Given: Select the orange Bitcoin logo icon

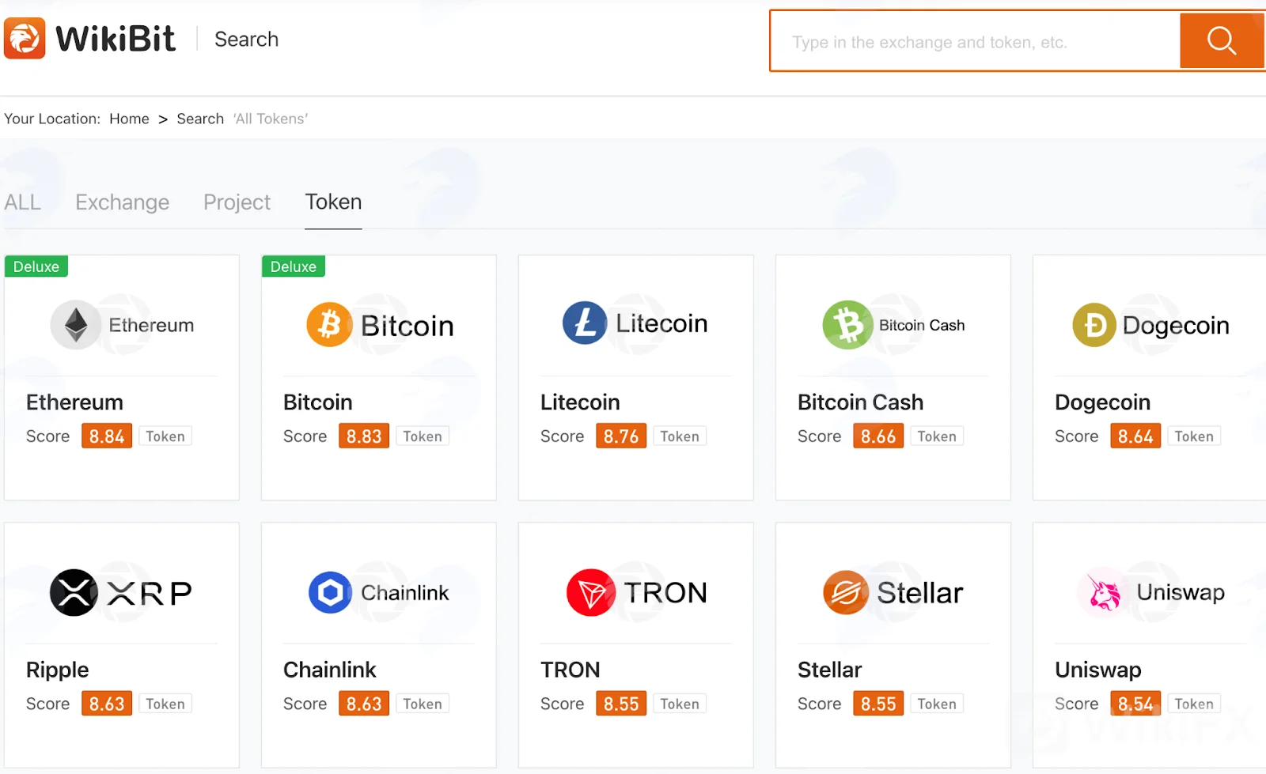Looking at the screenshot, I should pyautogui.click(x=329, y=325).
